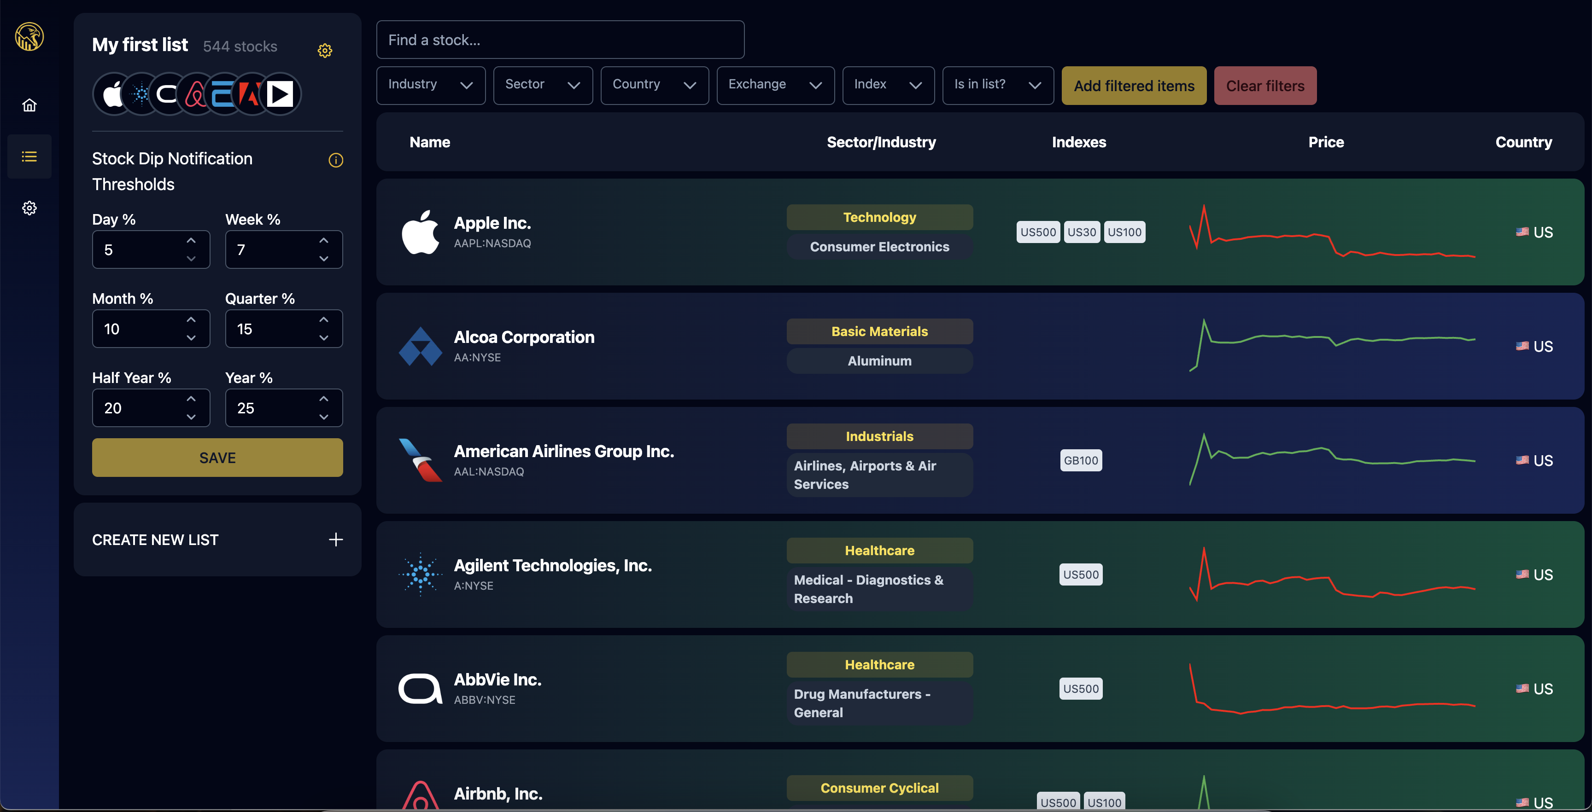Click the Country column header
Image resolution: width=1592 pixels, height=812 pixels.
pos(1523,142)
